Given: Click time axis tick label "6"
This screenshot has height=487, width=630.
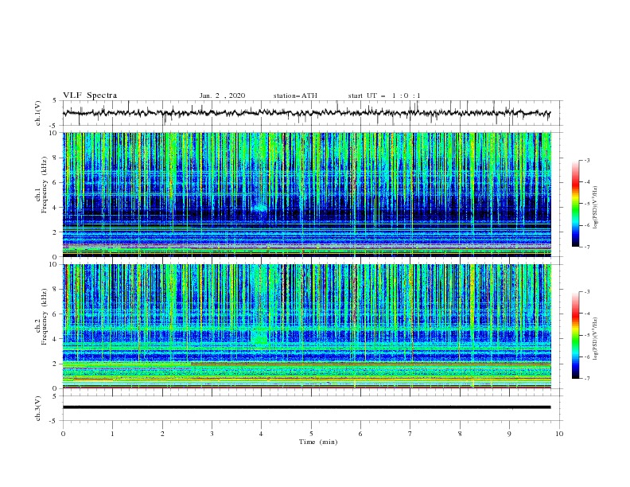Looking at the screenshot, I should [360, 434].
